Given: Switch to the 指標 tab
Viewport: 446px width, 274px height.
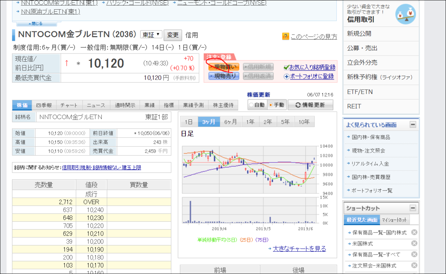Looking at the screenshot, I should (169, 105).
